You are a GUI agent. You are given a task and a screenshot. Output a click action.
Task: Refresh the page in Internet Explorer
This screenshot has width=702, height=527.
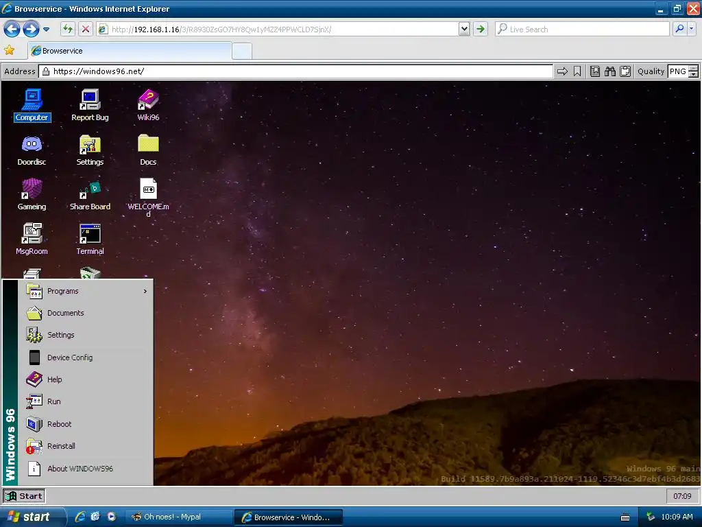(68, 30)
